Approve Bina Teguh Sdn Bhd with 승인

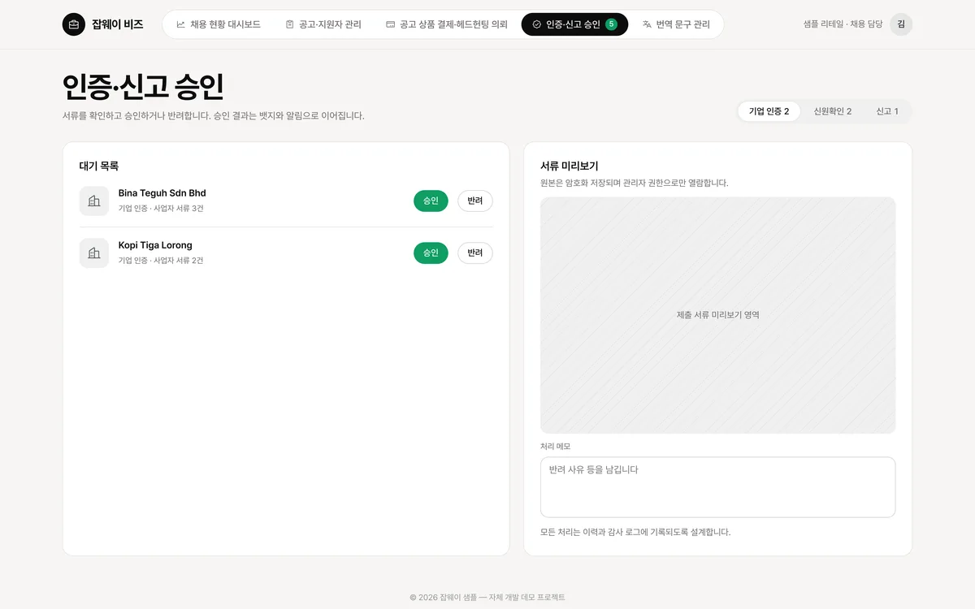click(x=431, y=201)
